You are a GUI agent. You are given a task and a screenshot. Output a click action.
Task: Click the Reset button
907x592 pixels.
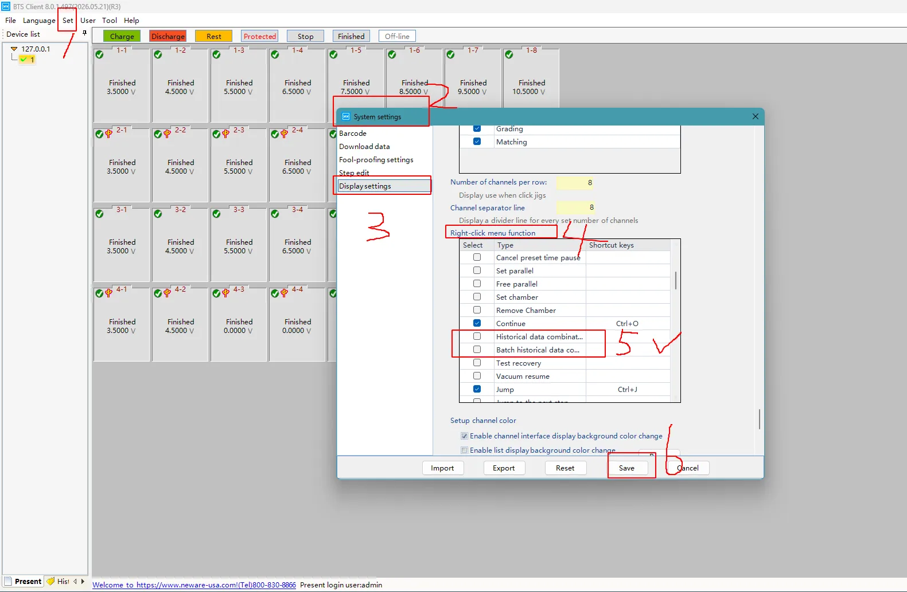point(565,468)
